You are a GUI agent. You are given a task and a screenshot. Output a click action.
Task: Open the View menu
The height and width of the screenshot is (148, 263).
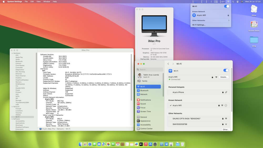tap(38, 2)
